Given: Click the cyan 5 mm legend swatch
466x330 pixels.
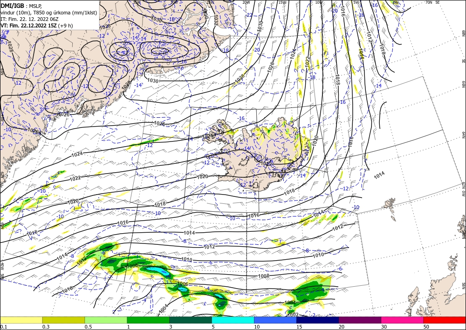Looking at the screenshot, I should pos(233,320).
